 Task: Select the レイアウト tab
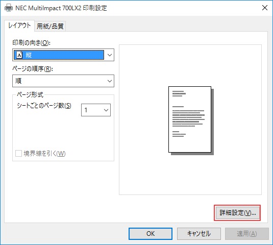(x=19, y=26)
